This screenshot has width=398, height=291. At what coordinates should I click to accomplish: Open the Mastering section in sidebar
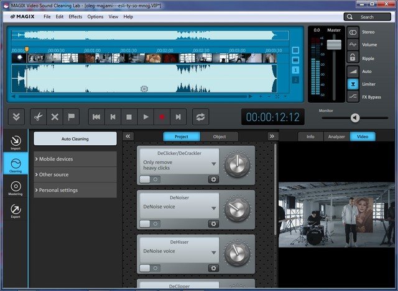[x=16, y=189]
